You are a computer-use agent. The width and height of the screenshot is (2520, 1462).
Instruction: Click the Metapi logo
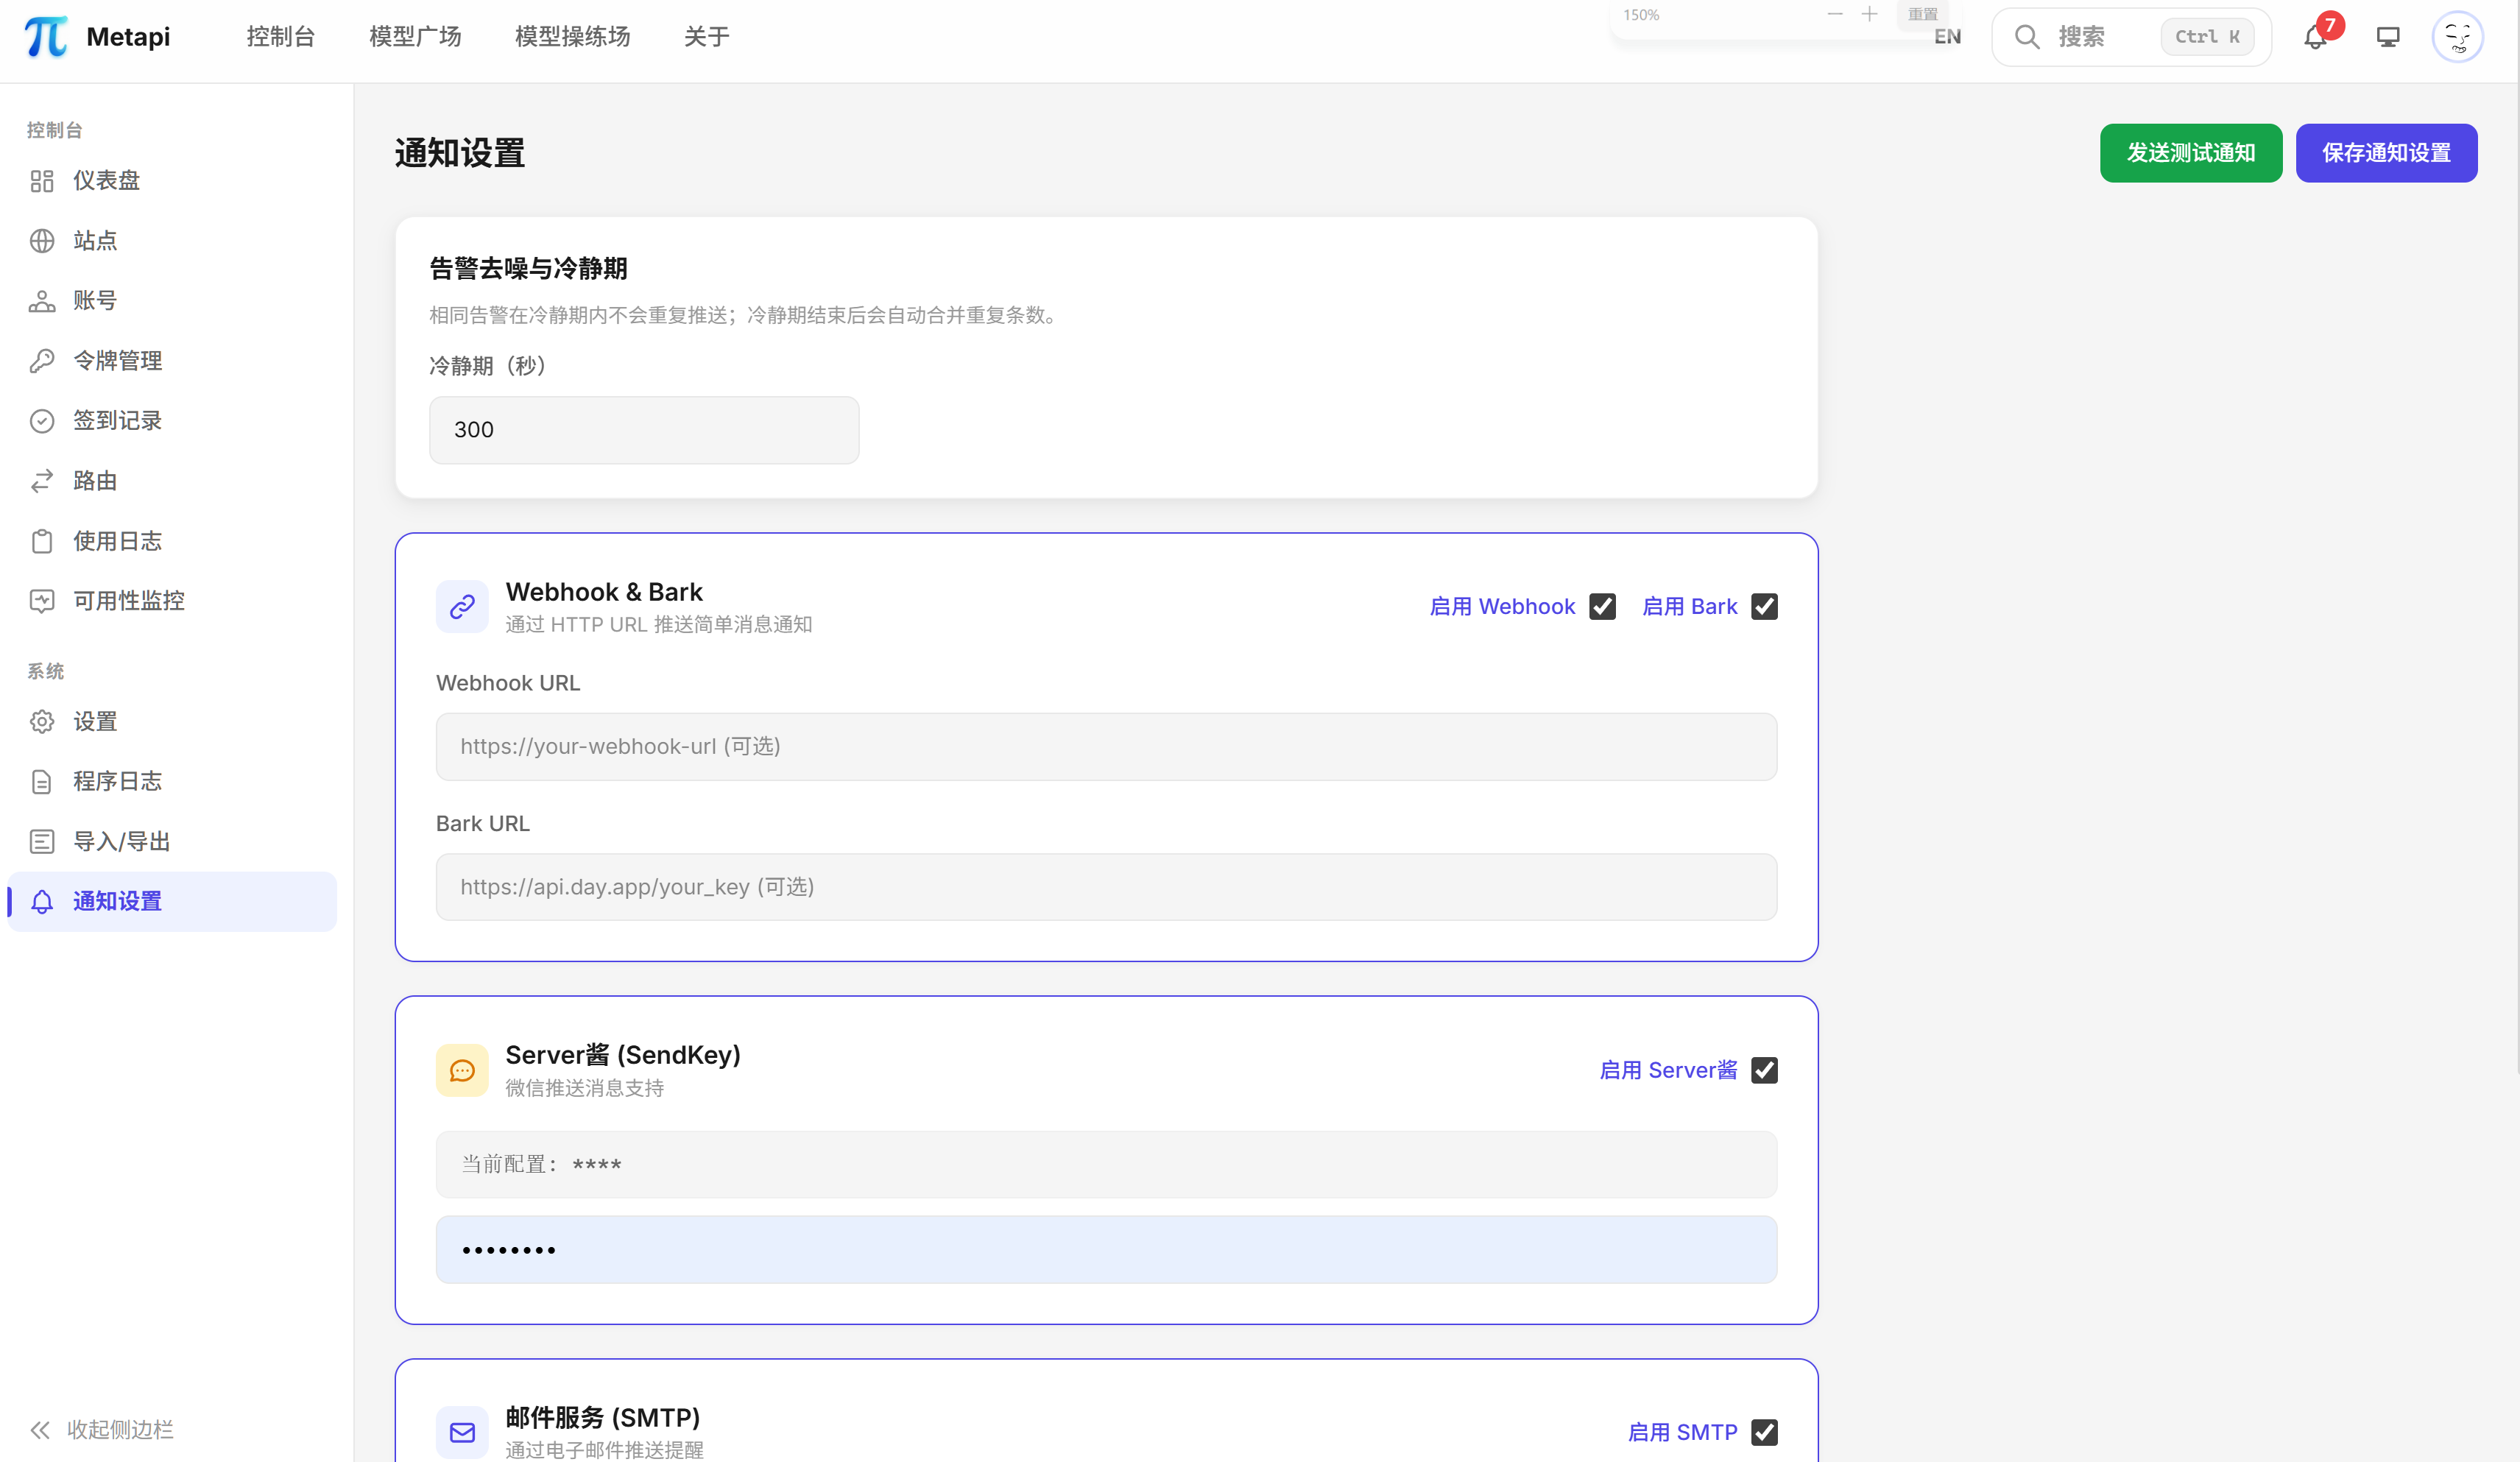pyautogui.click(x=96, y=36)
